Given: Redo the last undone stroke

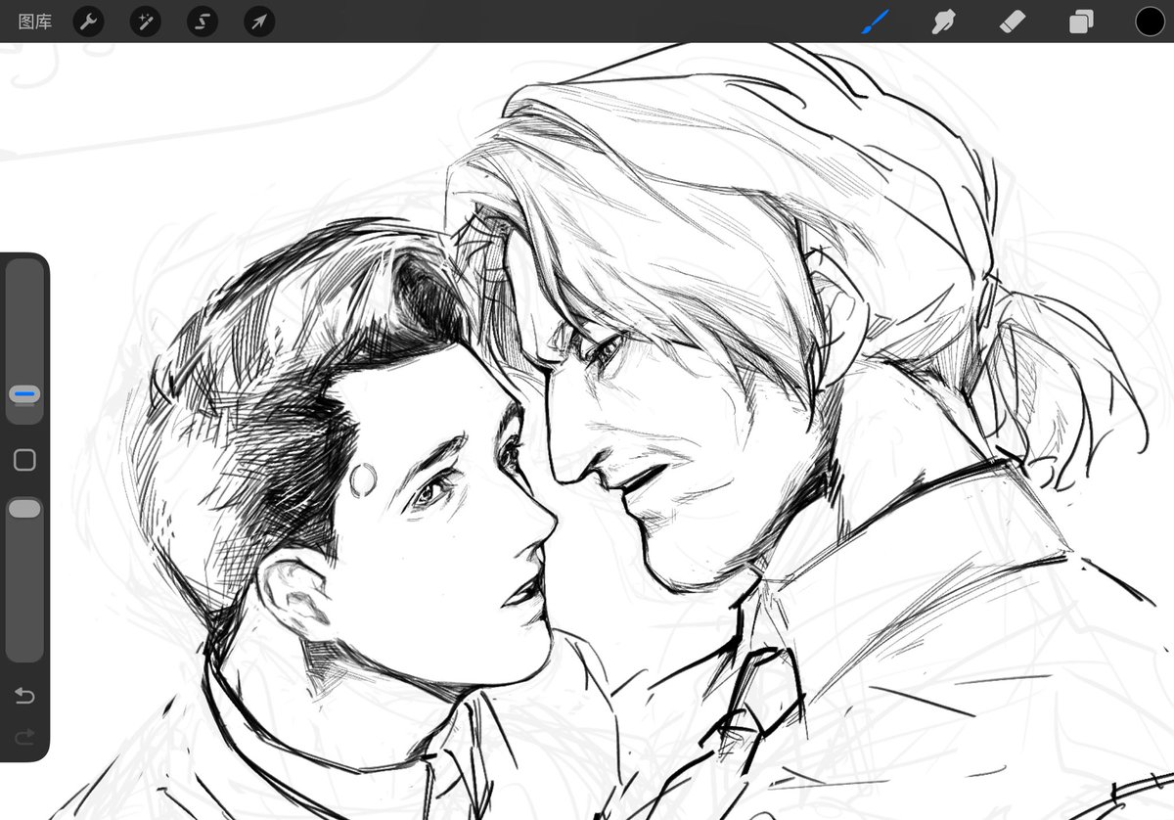Looking at the screenshot, I should 24,737.
